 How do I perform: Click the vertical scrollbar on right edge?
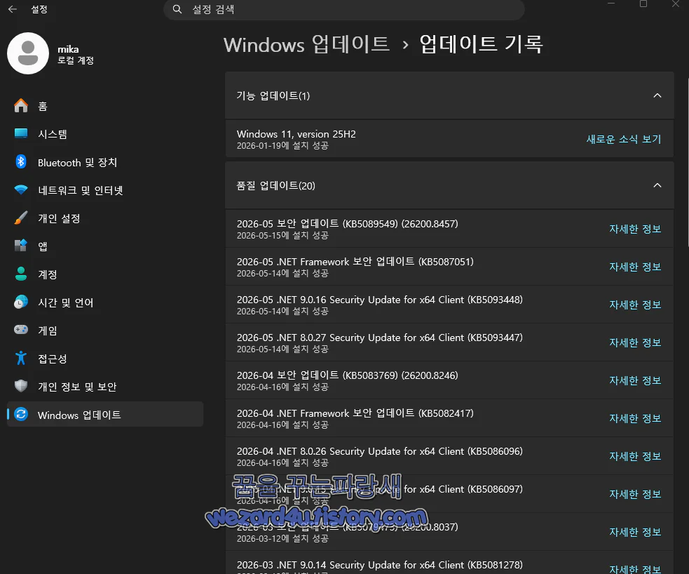point(687,163)
